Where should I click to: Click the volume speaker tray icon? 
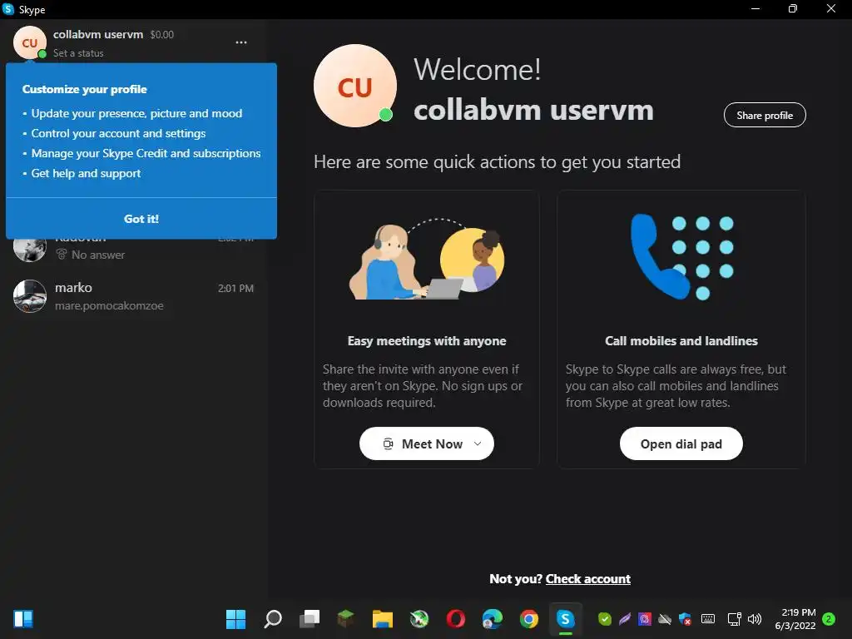[x=754, y=619]
